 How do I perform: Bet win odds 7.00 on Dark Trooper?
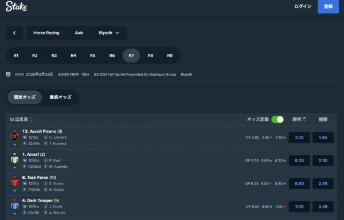[299, 207]
